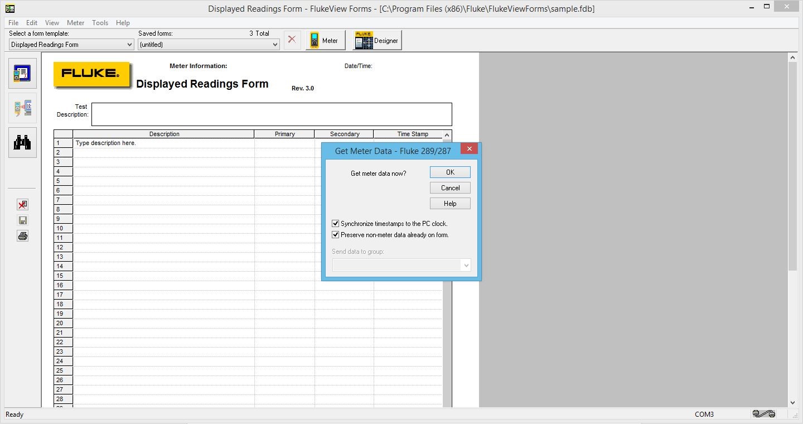Click the Primary column header
The image size is (803, 424).
click(x=284, y=134)
